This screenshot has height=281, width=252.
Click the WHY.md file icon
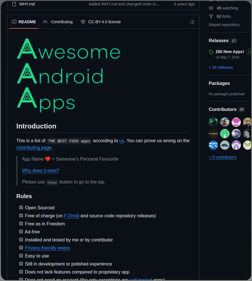tap(14, 4)
